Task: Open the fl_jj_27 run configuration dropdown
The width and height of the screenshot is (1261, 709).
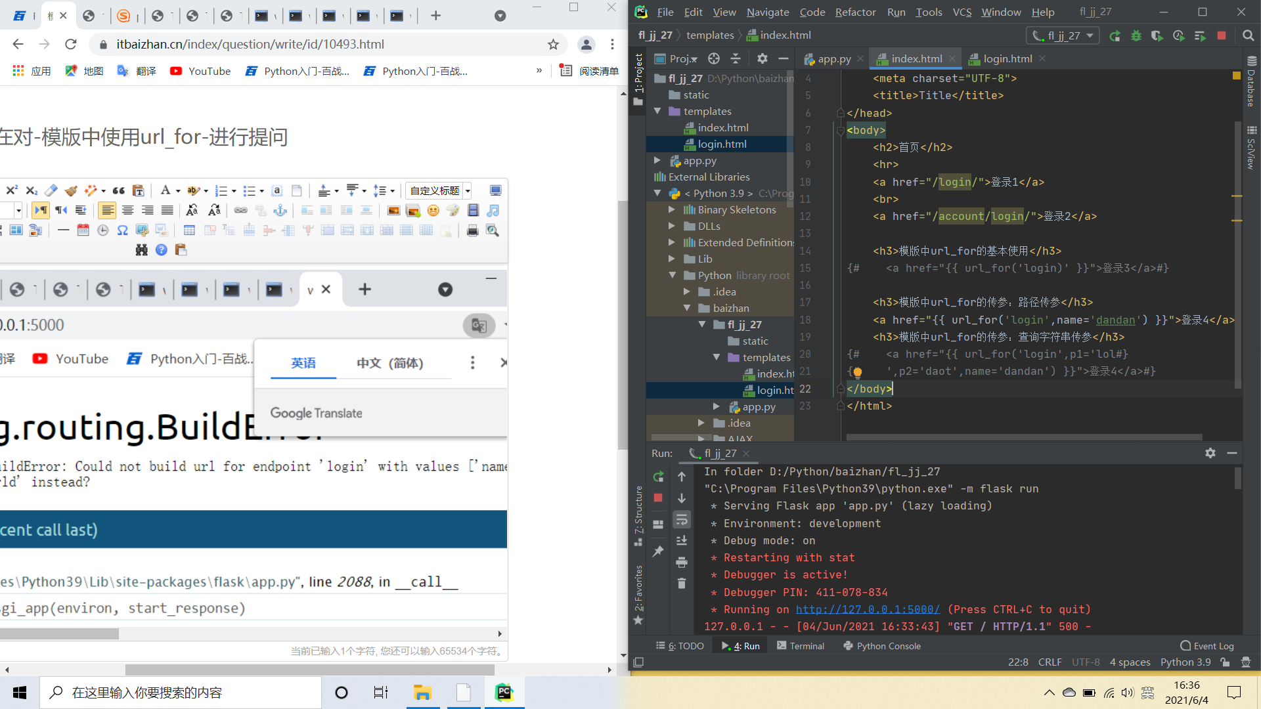Action: [1063, 35]
